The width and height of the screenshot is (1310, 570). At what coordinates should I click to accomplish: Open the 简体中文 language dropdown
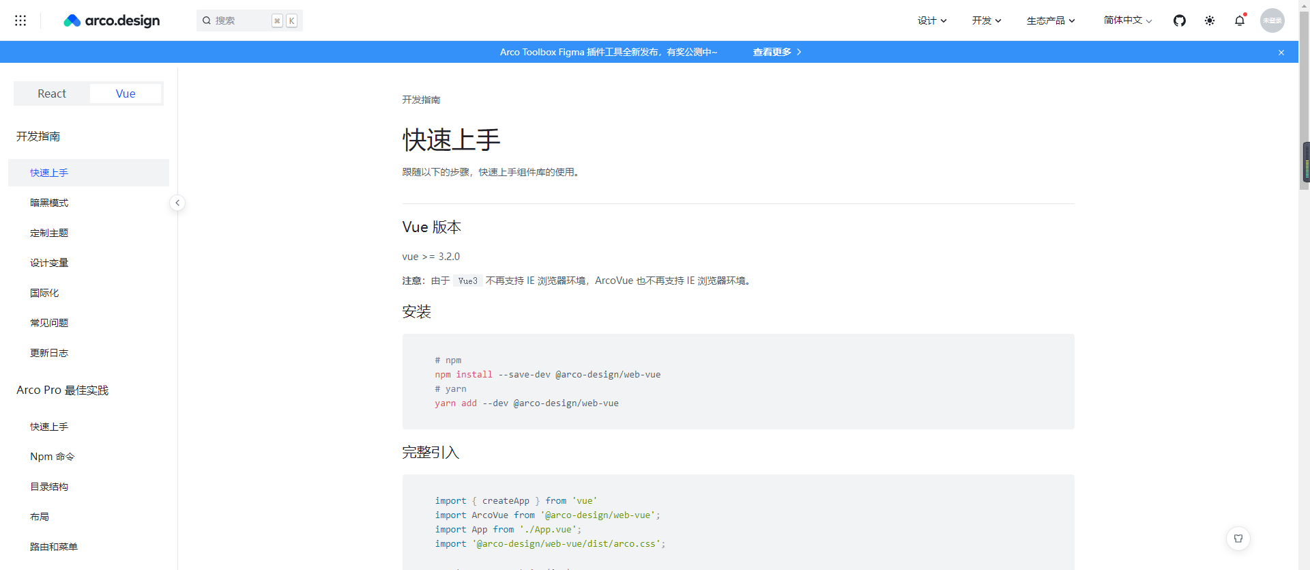[x=1128, y=20]
